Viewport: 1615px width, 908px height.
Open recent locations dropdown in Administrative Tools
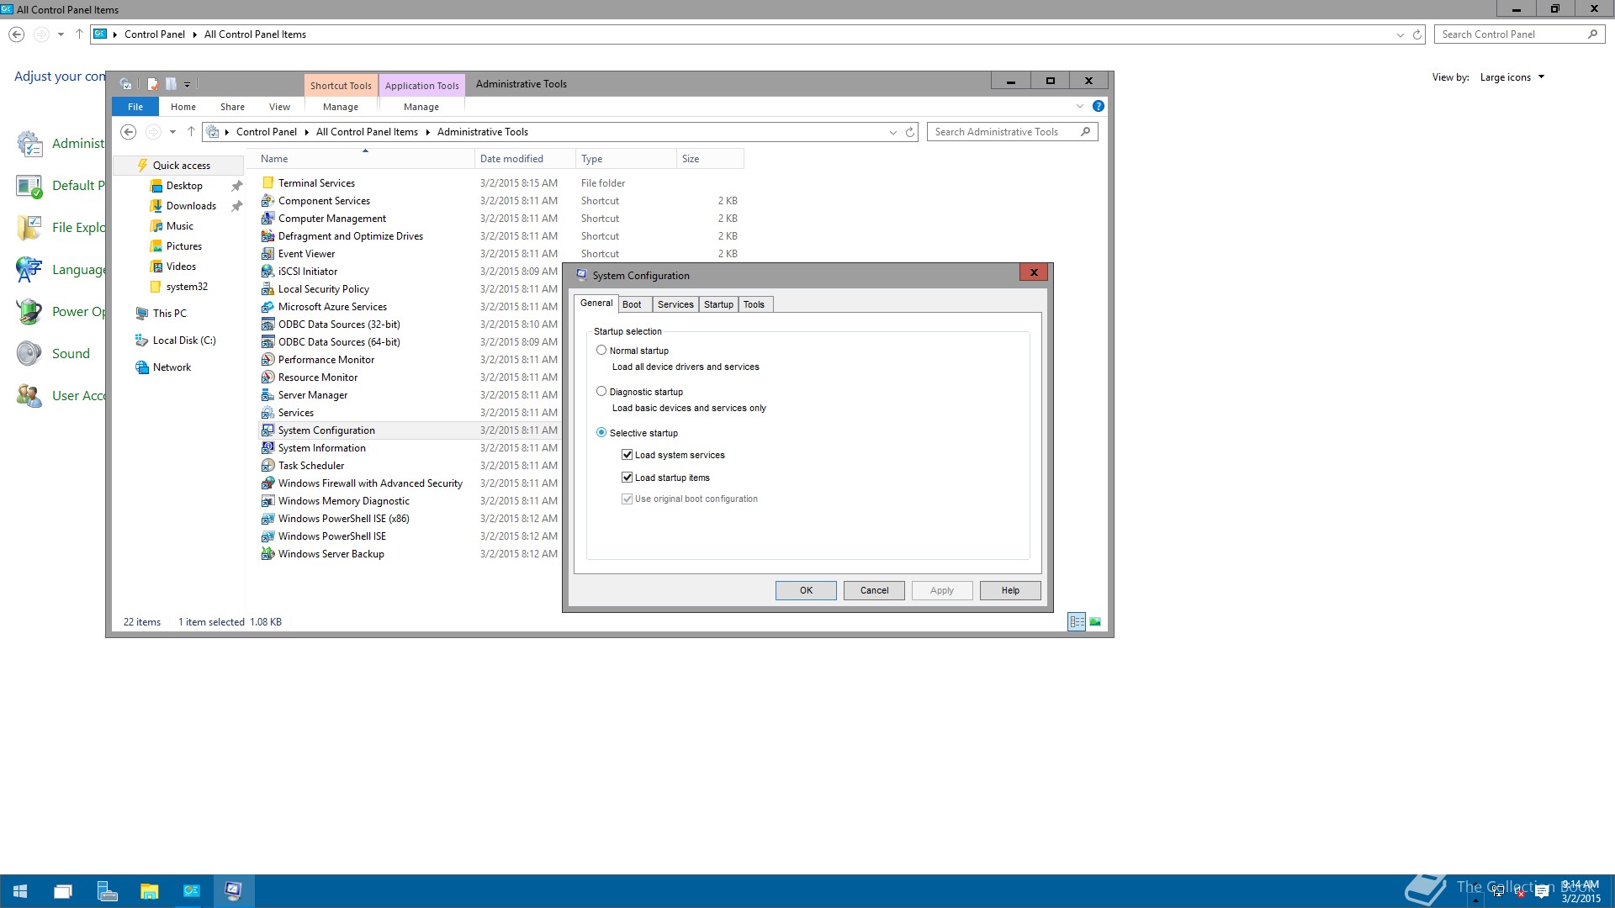point(172,132)
